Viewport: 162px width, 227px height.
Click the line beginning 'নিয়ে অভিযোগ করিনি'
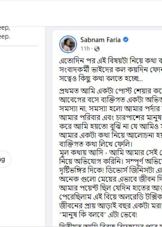pos(111,161)
